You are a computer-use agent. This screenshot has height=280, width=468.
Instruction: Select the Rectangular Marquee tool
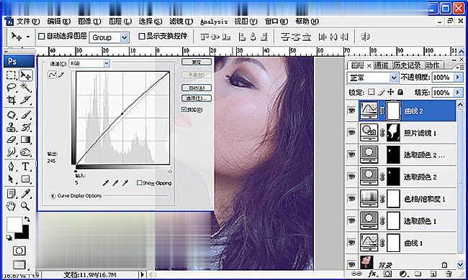point(12,75)
